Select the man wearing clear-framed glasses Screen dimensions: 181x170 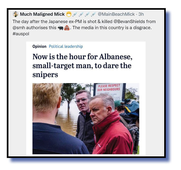coord(84,120)
